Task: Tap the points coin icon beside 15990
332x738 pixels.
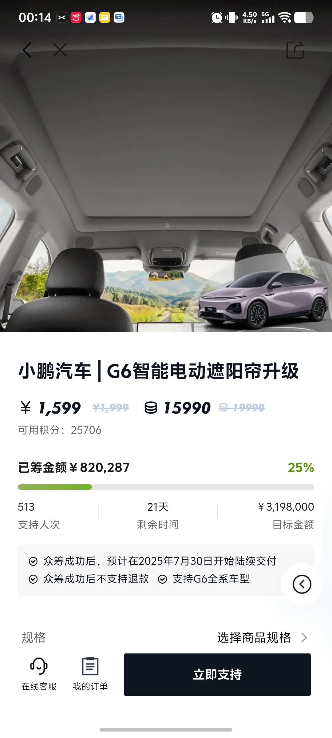Action: 151,408
